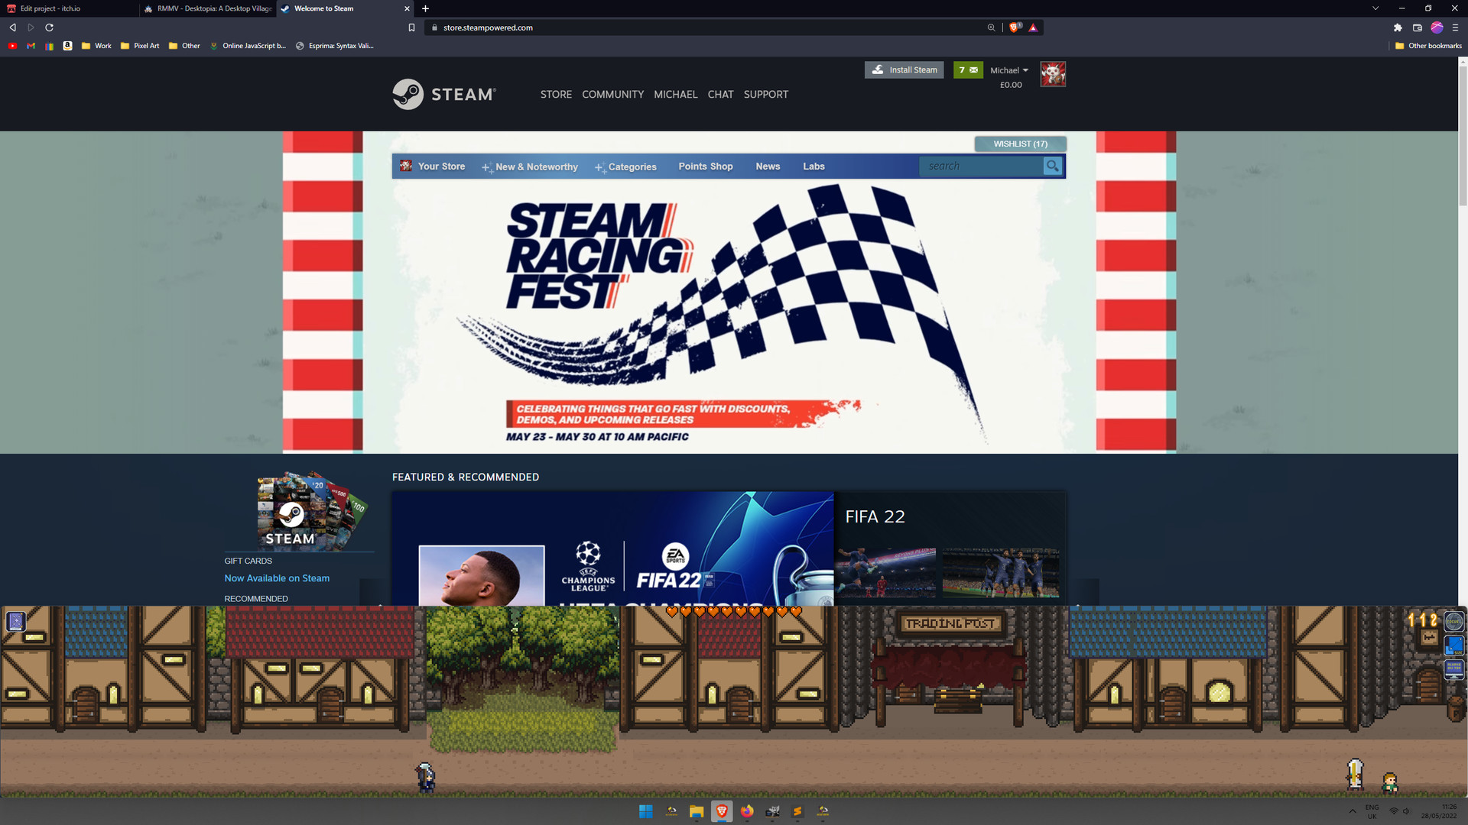
Task: Reload the page with the refresh icon
Action: click(49, 27)
